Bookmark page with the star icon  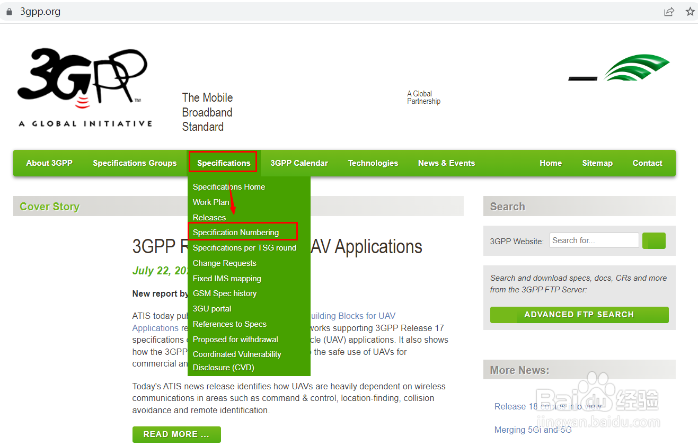click(x=690, y=12)
